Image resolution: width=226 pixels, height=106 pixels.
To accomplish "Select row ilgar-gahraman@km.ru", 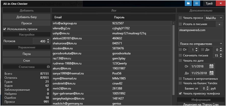I will [x=111, y=93].
